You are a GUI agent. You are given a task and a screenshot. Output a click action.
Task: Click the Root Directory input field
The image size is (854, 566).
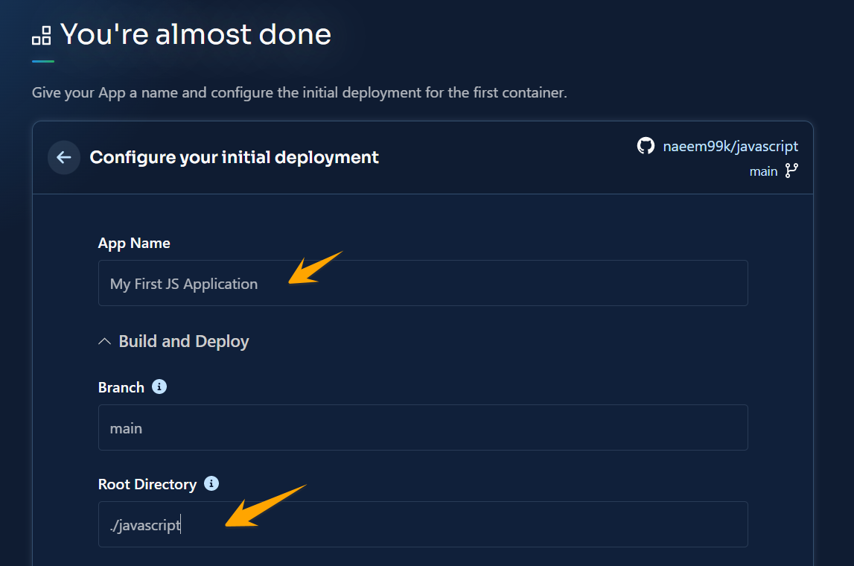[x=423, y=524]
